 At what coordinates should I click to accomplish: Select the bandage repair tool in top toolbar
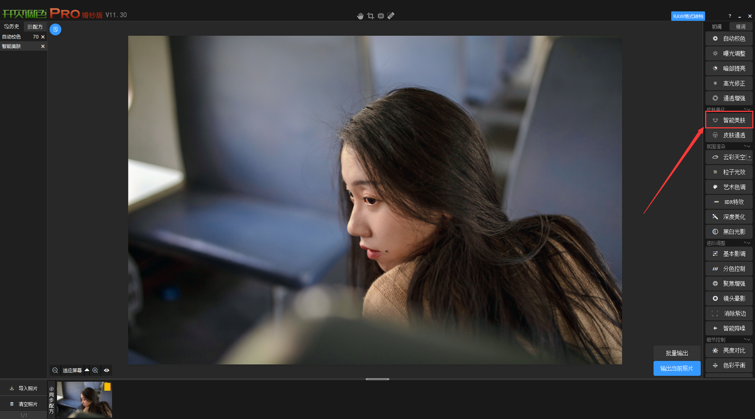click(391, 16)
